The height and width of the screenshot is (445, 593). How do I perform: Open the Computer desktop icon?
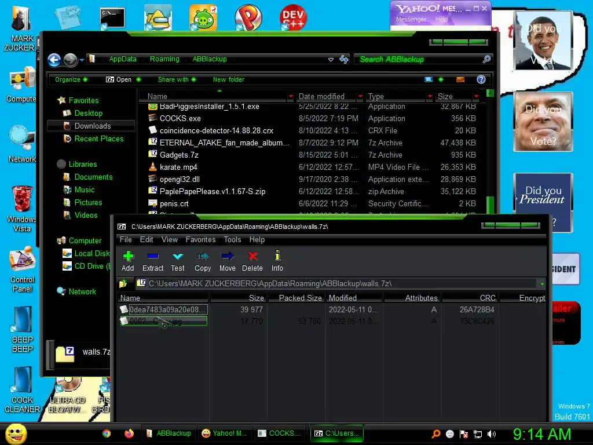[x=21, y=85]
